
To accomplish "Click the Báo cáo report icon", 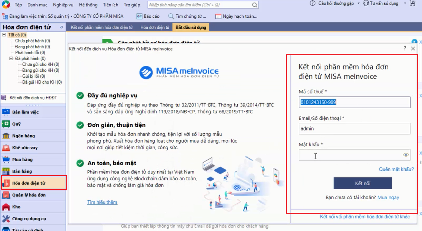I will 139,16.
